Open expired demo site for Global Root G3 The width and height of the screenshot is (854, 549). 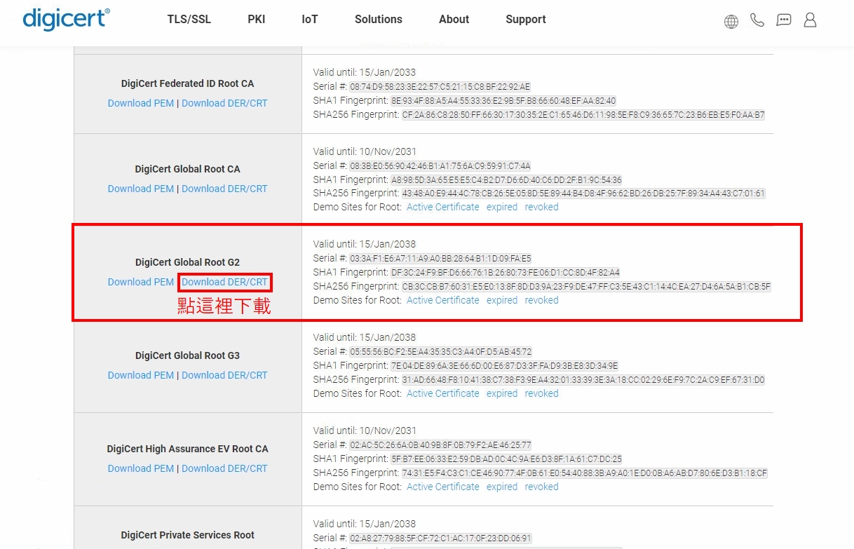pyautogui.click(x=502, y=393)
